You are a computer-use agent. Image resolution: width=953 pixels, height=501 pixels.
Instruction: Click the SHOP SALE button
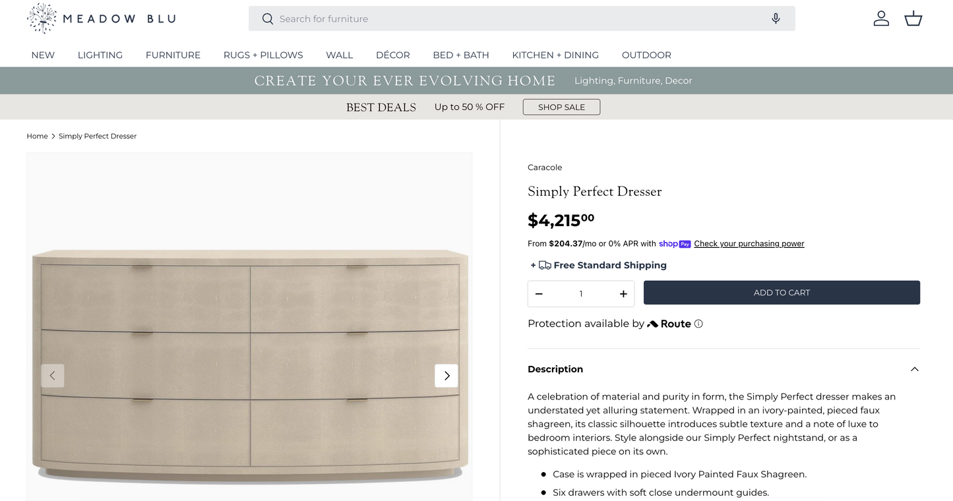coord(561,107)
